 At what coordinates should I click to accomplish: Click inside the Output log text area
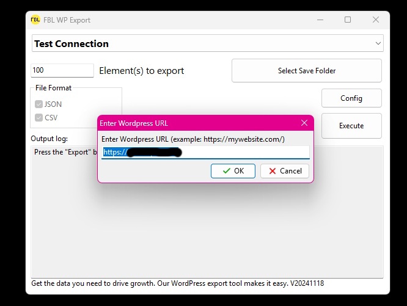pyautogui.click(x=208, y=232)
